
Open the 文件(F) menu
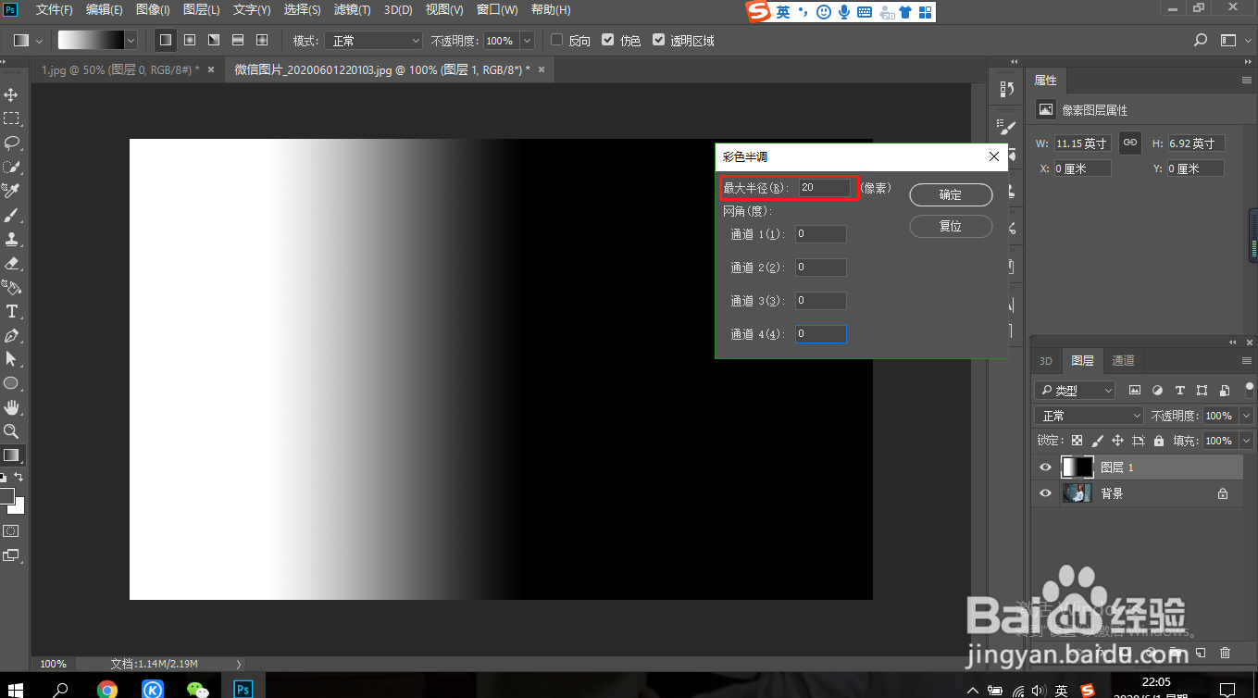click(x=55, y=10)
